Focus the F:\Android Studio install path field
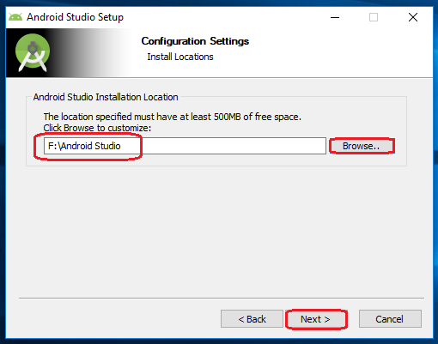438x344 pixels. (185, 146)
